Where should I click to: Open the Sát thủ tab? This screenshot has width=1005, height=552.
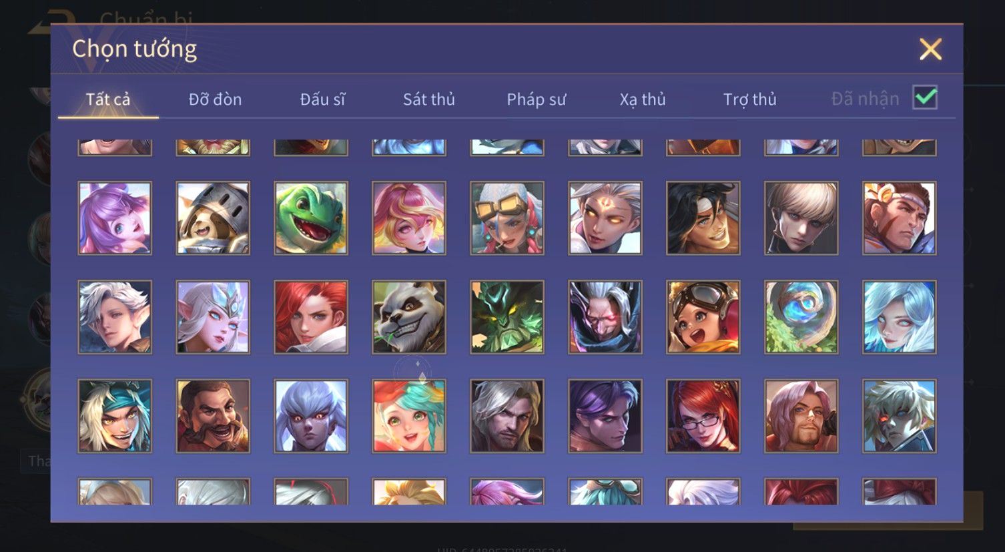(x=428, y=99)
